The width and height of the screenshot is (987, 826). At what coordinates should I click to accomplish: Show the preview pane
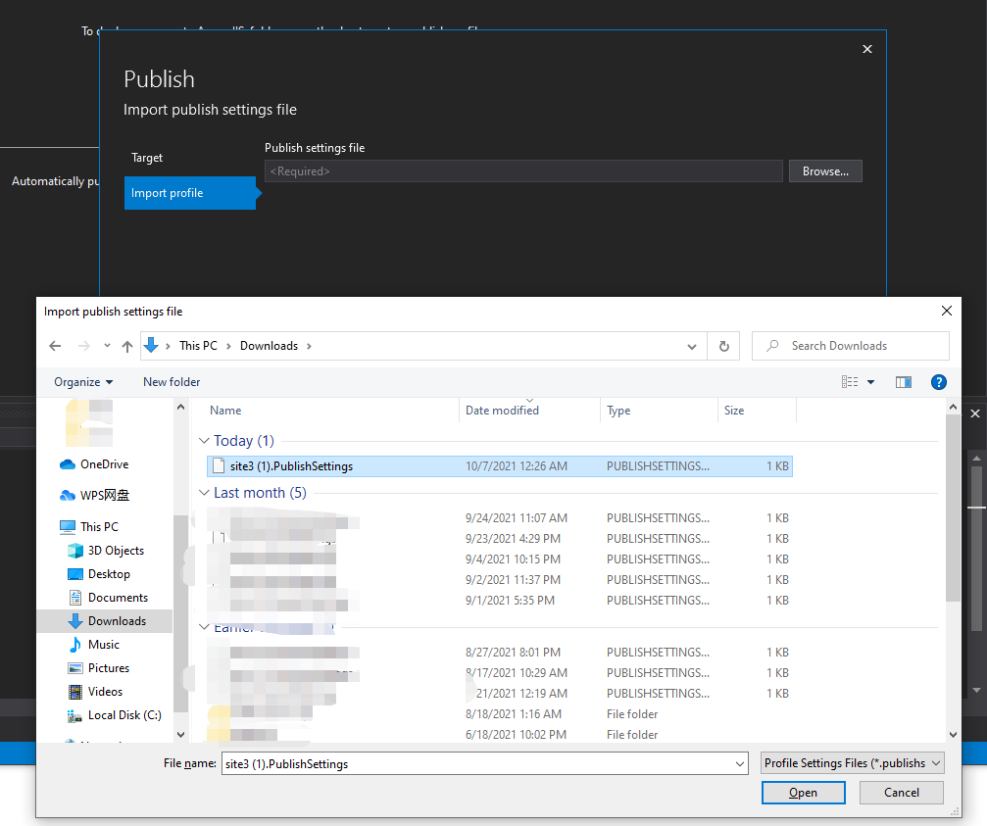pos(903,381)
